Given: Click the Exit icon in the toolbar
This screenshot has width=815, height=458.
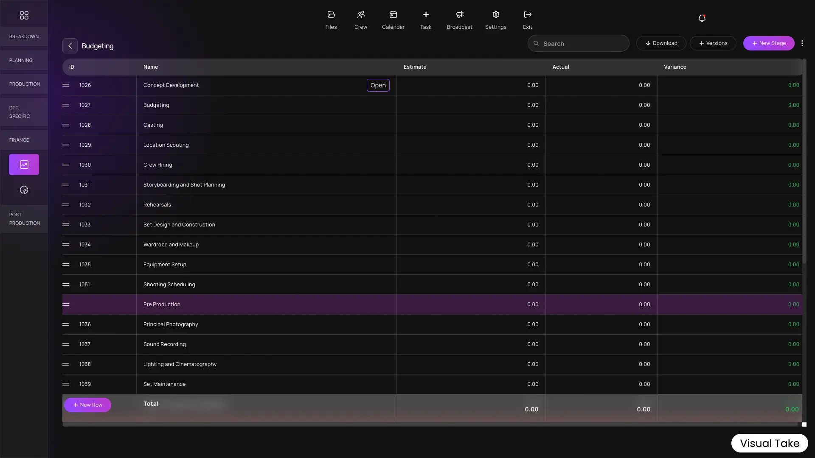Looking at the screenshot, I should click(527, 19).
